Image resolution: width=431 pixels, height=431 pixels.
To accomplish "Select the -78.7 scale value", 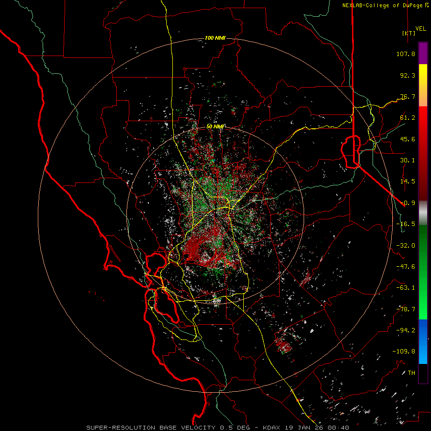I will pyautogui.click(x=406, y=309).
